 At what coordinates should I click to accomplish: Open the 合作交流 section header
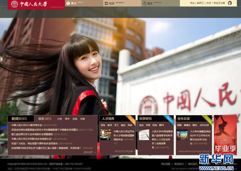point(184,119)
